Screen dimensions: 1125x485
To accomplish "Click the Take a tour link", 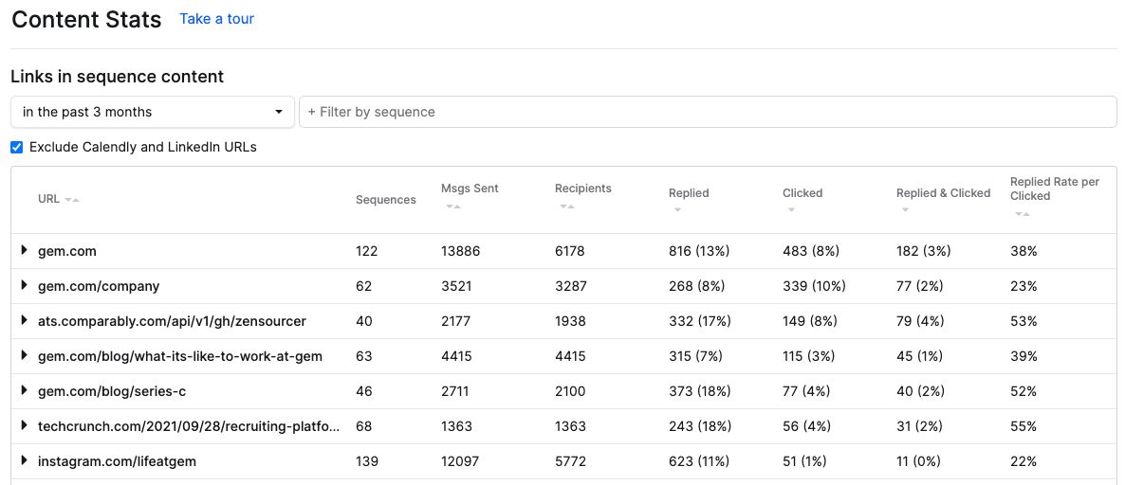I will click(216, 19).
